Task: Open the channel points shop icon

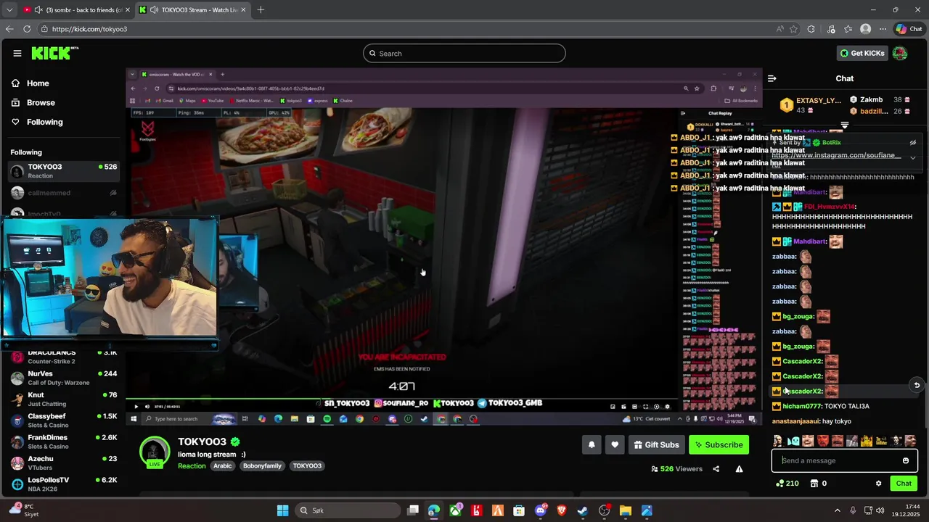Action: click(814, 484)
